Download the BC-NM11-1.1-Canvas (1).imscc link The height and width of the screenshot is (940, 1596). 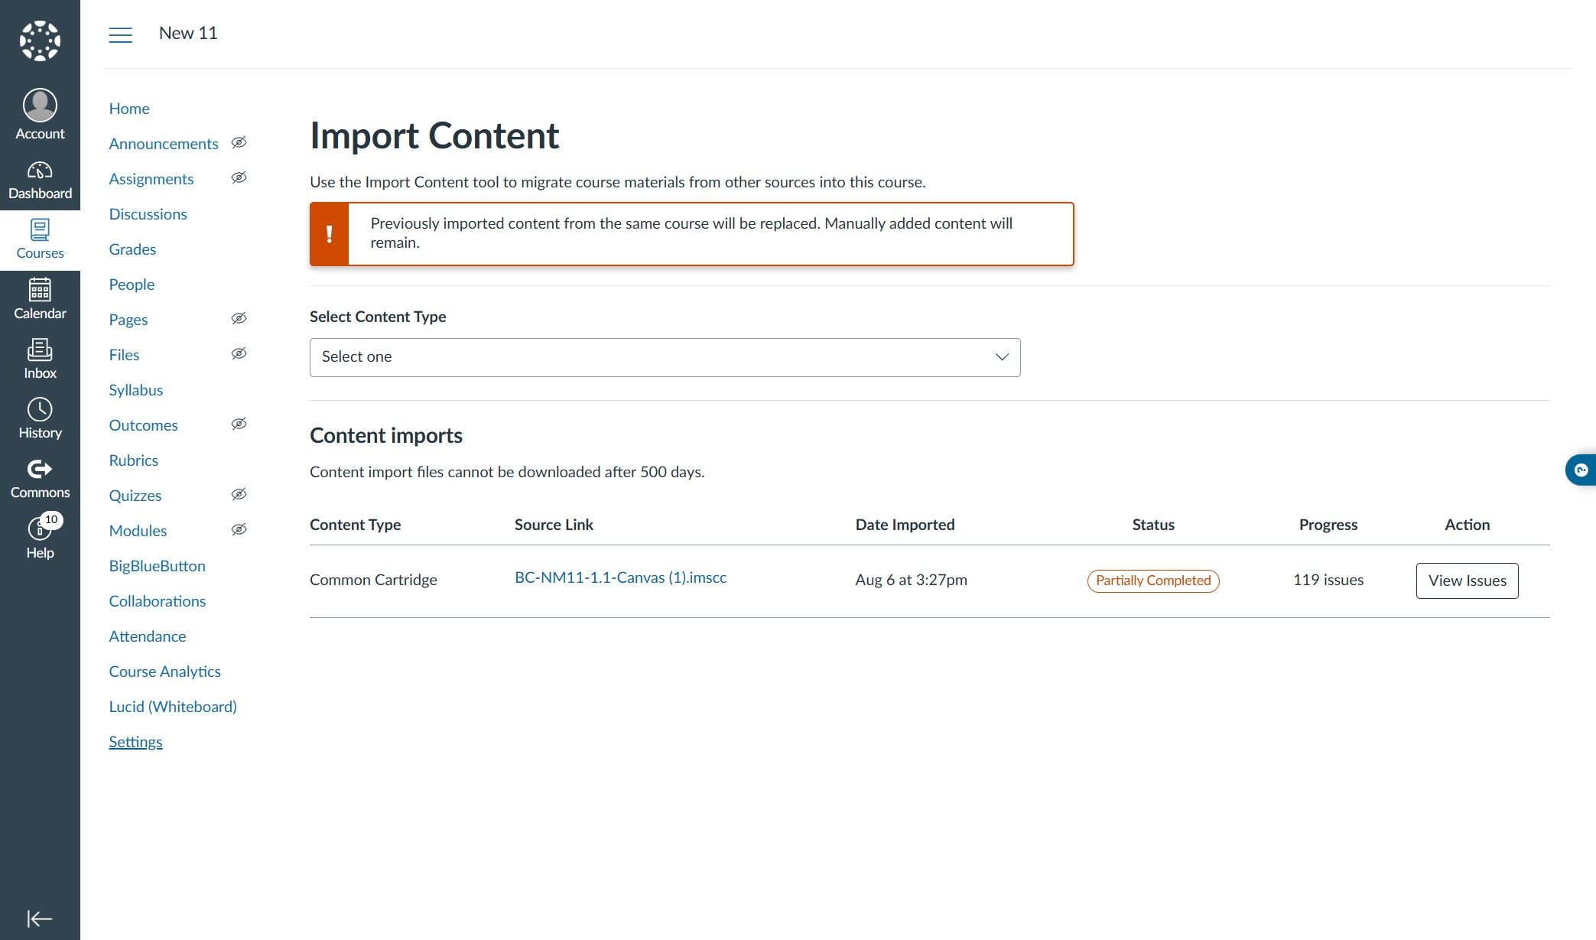click(x=620, y=578)
